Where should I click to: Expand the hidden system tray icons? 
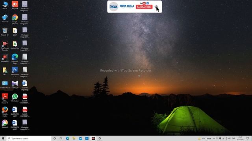[x=214, y=138]
